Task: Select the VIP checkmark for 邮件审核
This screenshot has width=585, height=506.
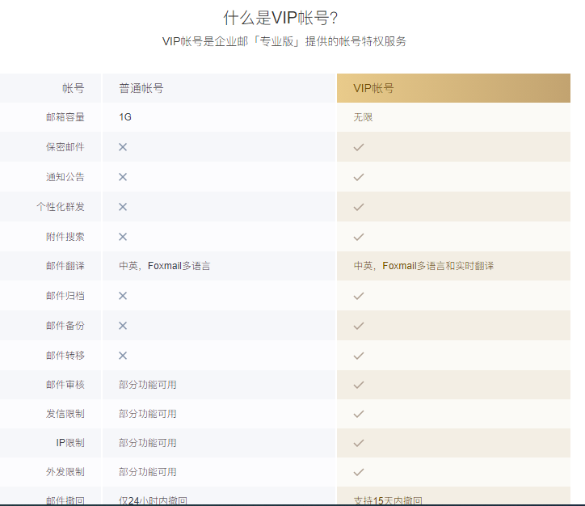Action: [359, 385]
